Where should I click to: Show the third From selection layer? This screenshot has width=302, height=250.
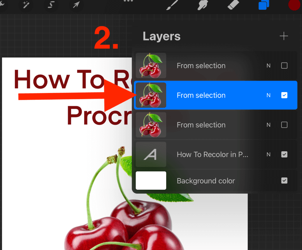point(284,125)
